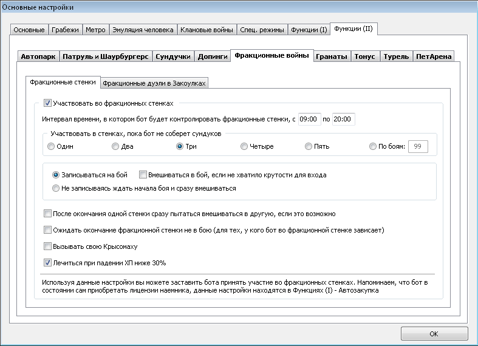The width and height of the screenshot is (478, 346).
Task: Go to Эмуляция человека tab
Action: point(143,30)
